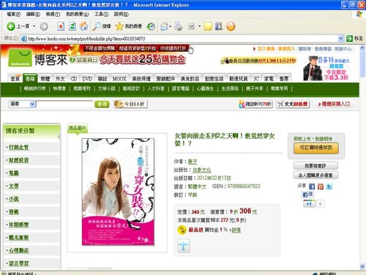The height and width of the screenshot is (275, 366).
Task: Open the 行銷企管 category link
Action: [18, 147]
